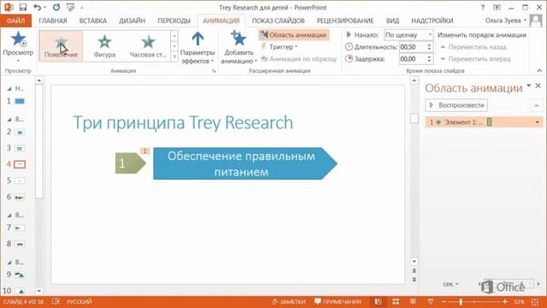Image resolution: width=547 pixels, height=308 pixels.
Task: Apply the Появление animation effect
Action: [x=61, y=46]
